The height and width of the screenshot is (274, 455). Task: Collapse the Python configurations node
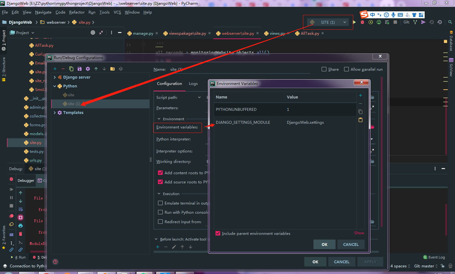tap(55, 86)
